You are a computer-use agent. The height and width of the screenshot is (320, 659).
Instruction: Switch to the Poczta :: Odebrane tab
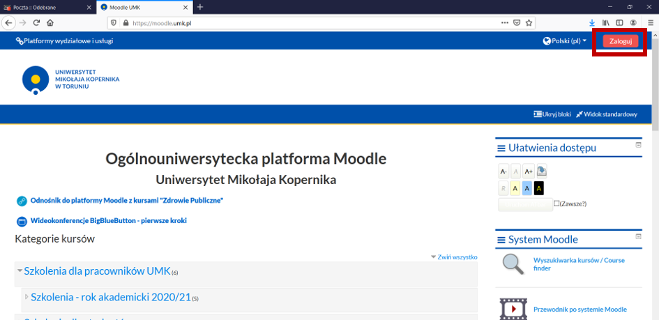(x=47, y=7)
